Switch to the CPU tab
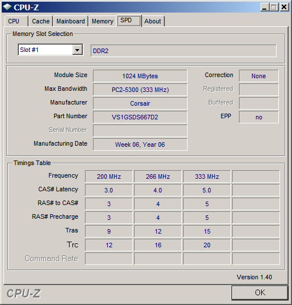The height and width of the screenshot is (305, 292). pyautogui.click(x=16, y=21)
